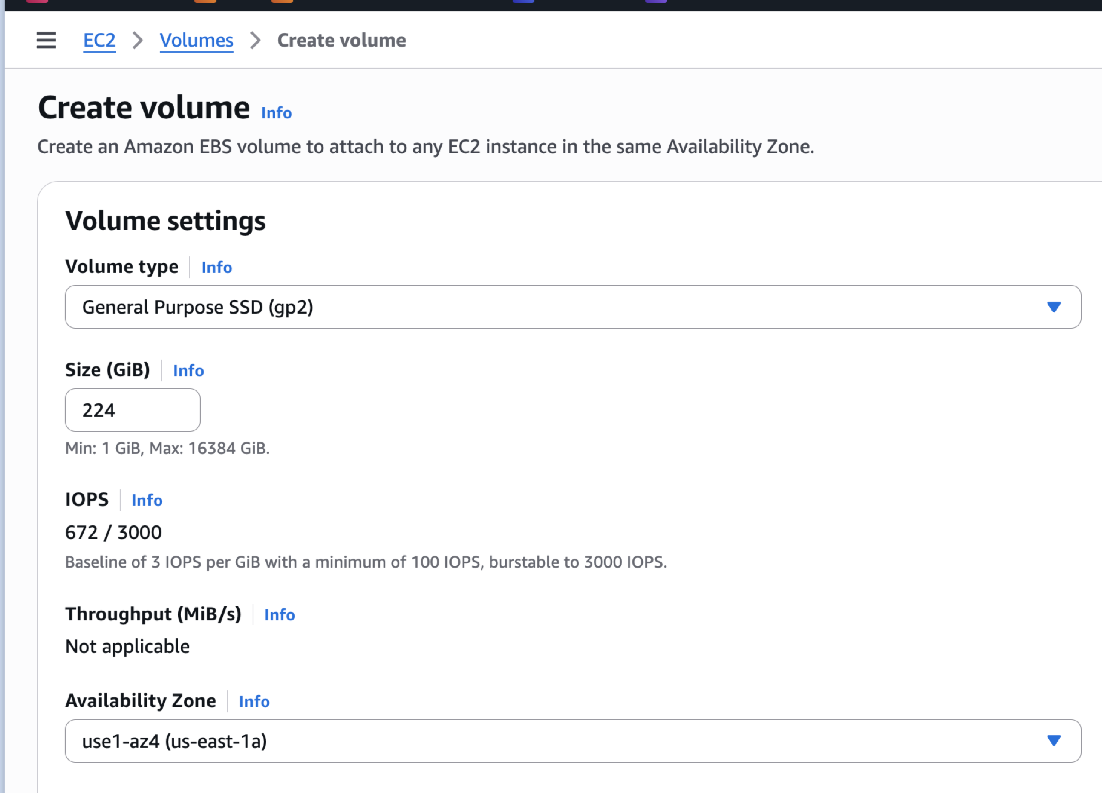Click the chevron after the Volumes breadcrumb

pos(255,40)
